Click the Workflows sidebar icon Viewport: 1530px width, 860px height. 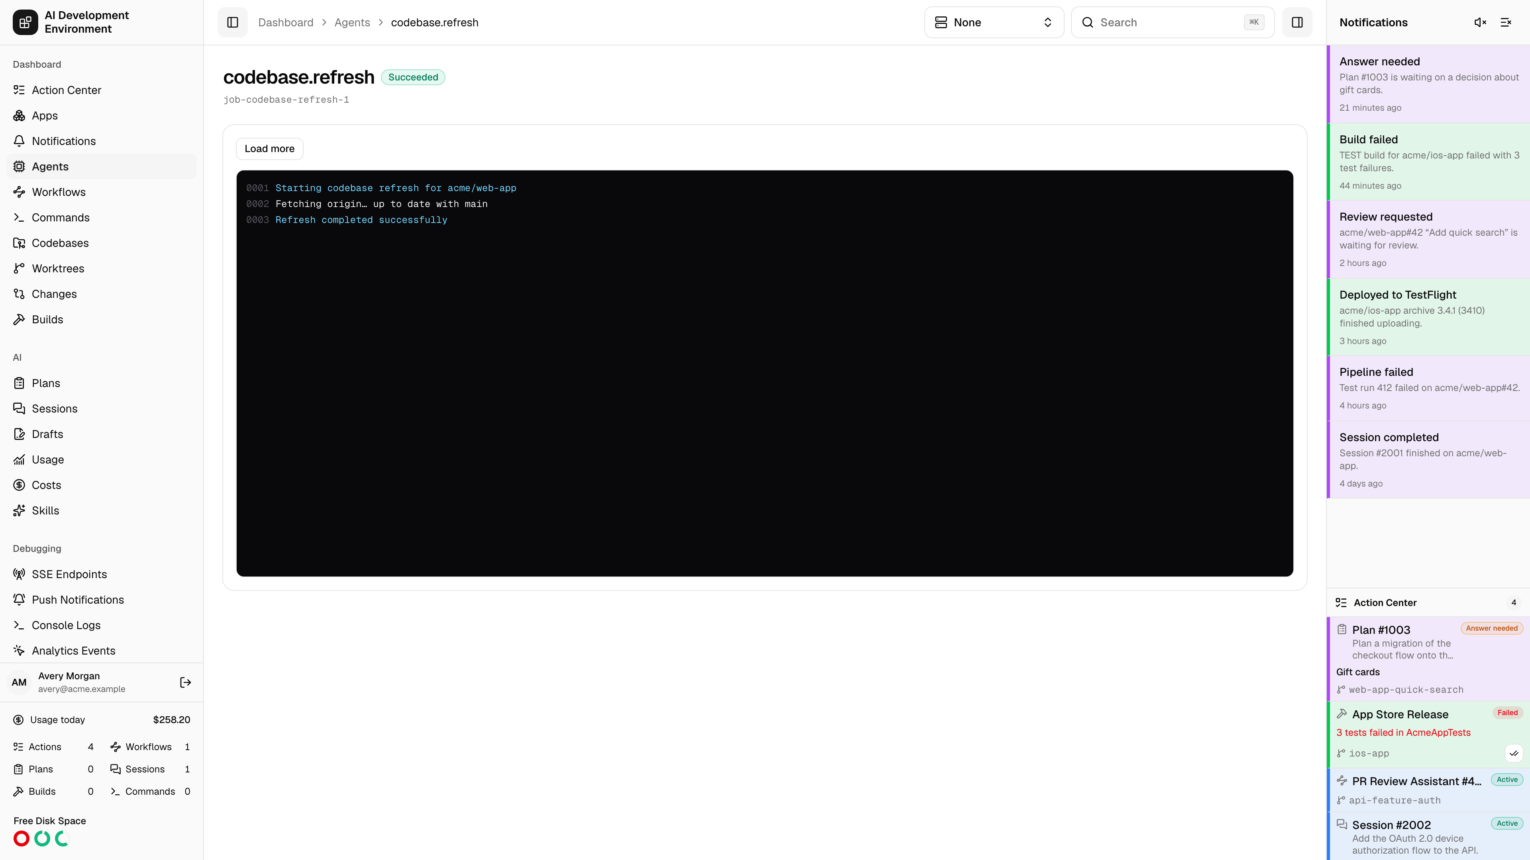point(19,192)
